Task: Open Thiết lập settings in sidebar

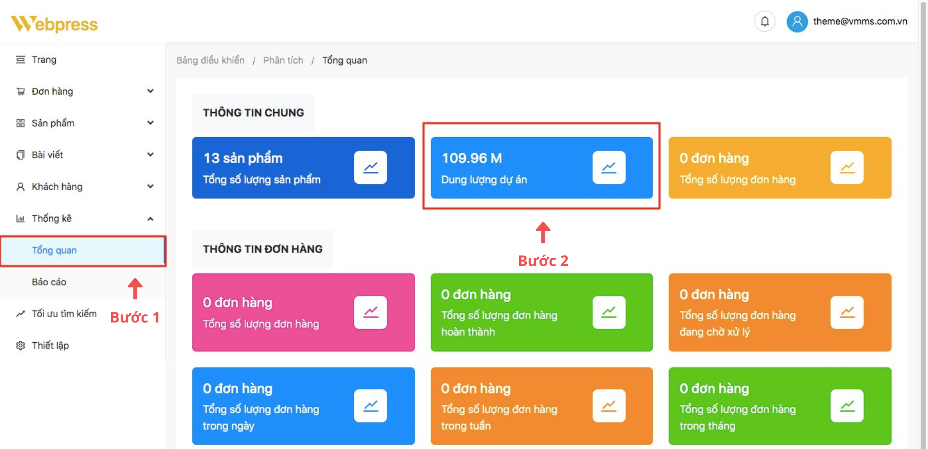Action: pyautogui.click(x=50, y=345)
